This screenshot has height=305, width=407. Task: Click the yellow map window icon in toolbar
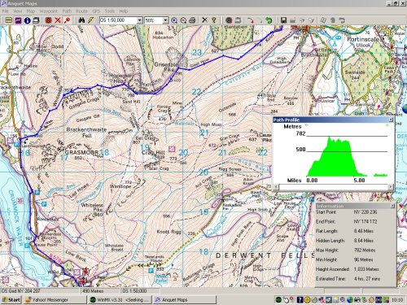[x=9, y=20]
